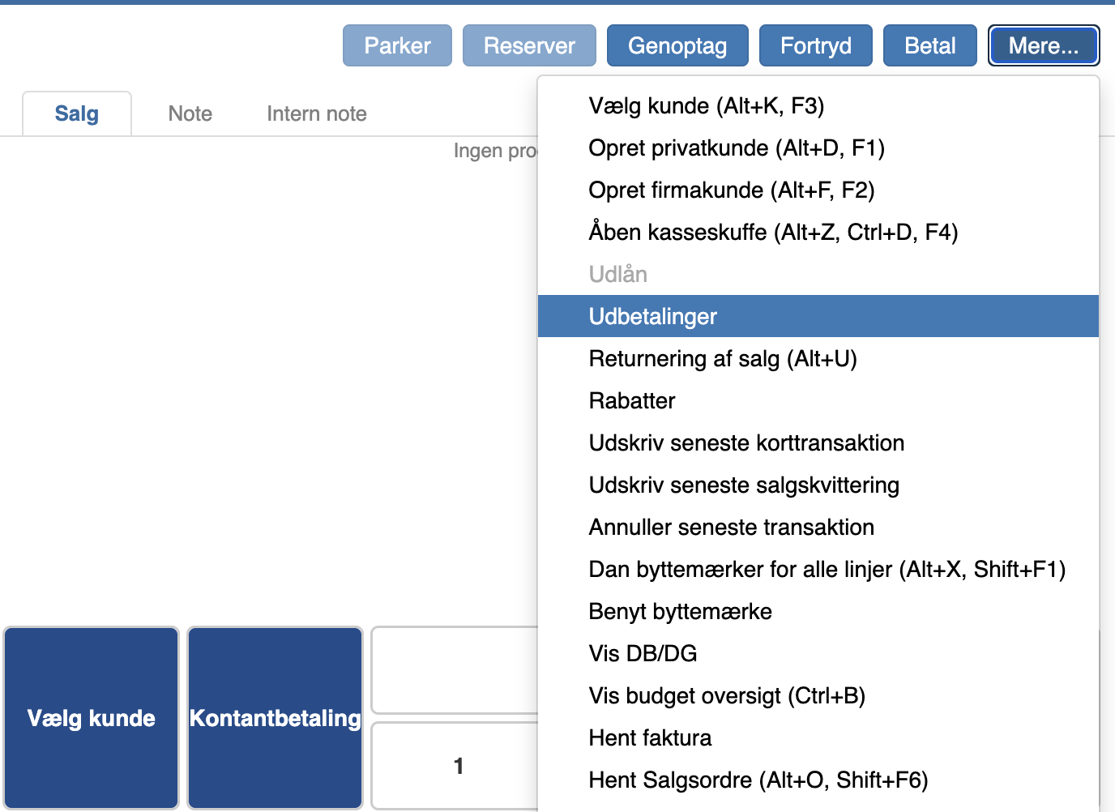The image size is (1115, 812).
Task: Click the Betal button
Action: (x=929, y=45)
